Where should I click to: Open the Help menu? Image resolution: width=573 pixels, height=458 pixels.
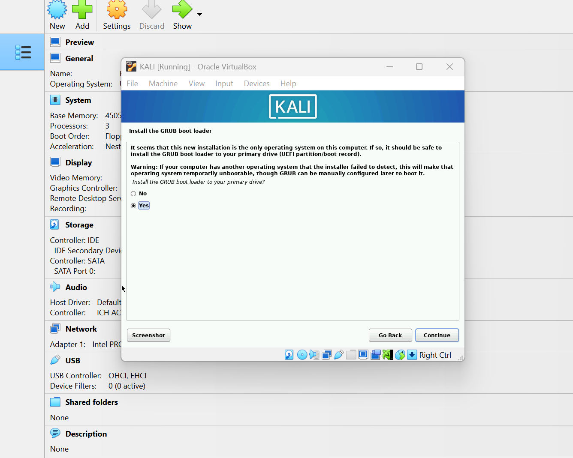click(x=288, y=84)
